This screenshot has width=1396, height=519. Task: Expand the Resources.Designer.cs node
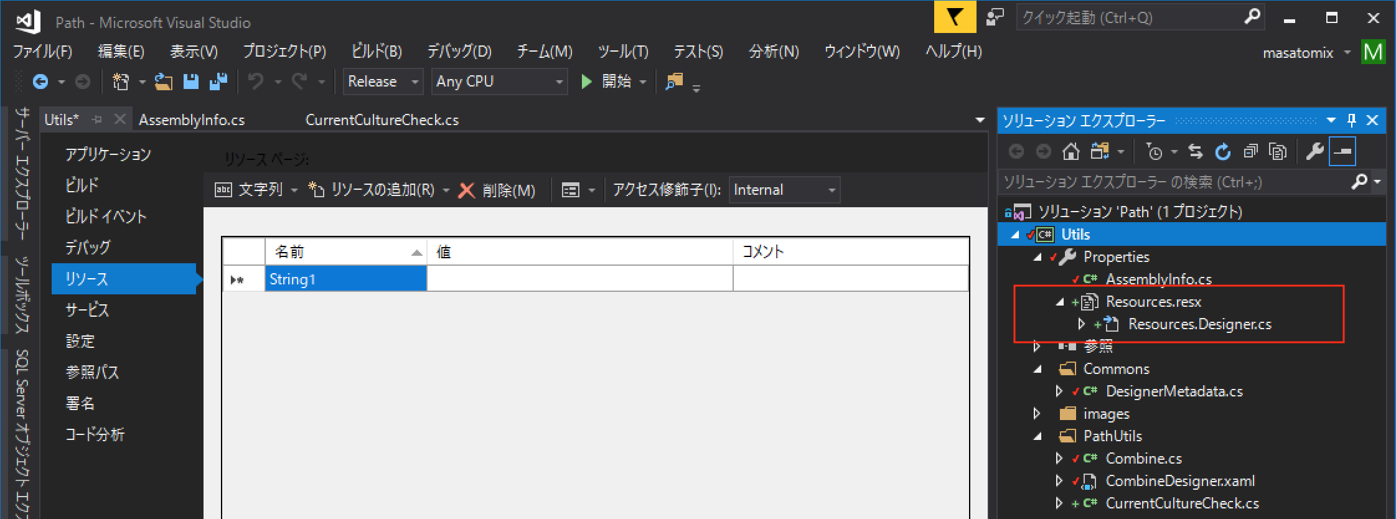(x=1082, y=324)
